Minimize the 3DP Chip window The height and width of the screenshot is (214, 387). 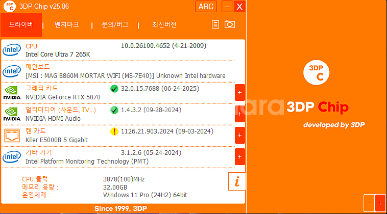227,7
